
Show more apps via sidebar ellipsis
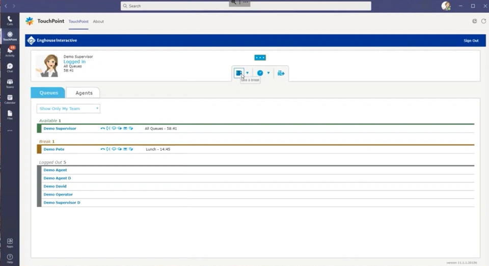click(10, 130)
